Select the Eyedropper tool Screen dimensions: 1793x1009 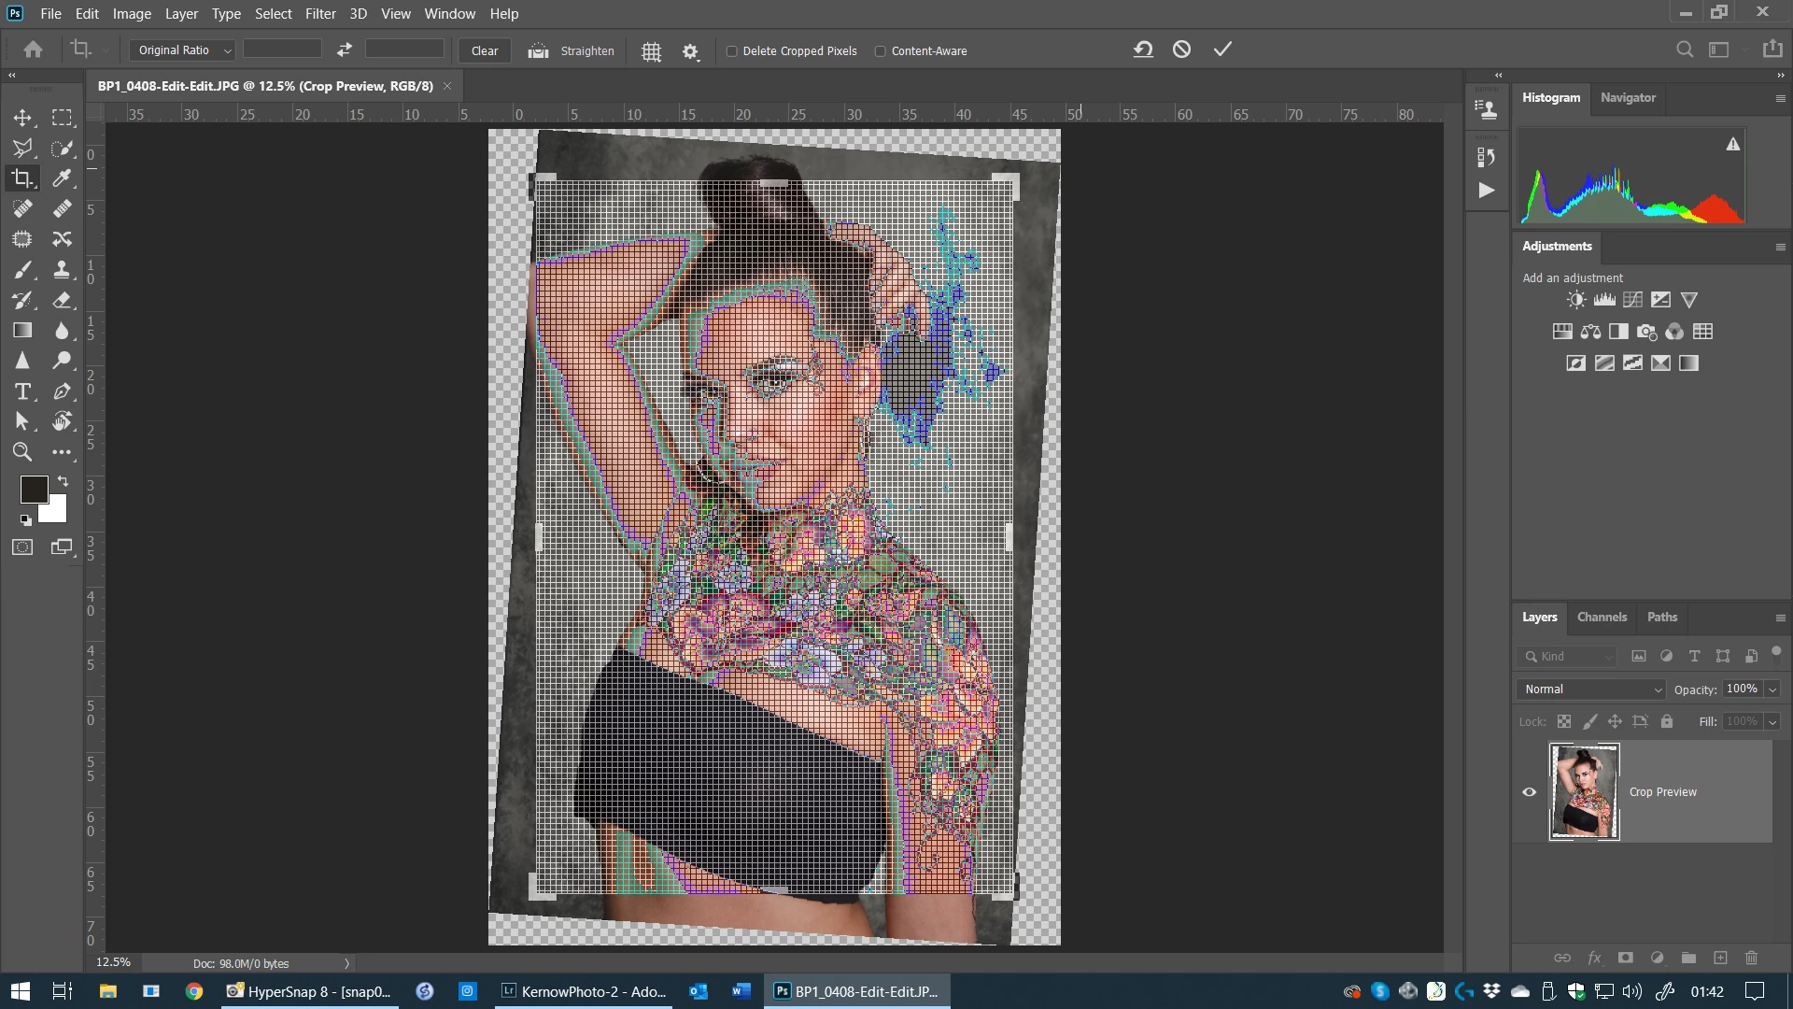pyautogui.click(x=62, y=178)
